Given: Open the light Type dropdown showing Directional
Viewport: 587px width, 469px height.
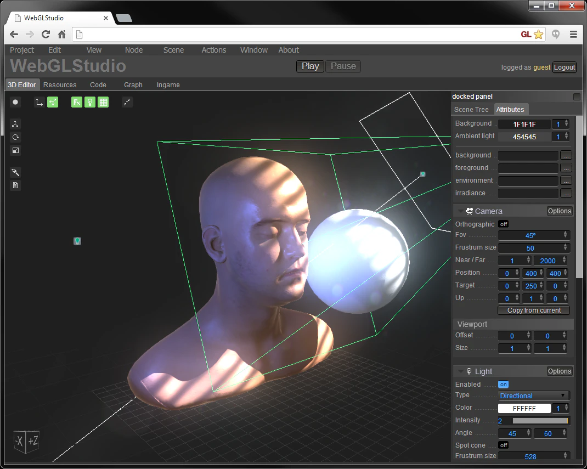Looking at the screenshot, I should 533,395.
